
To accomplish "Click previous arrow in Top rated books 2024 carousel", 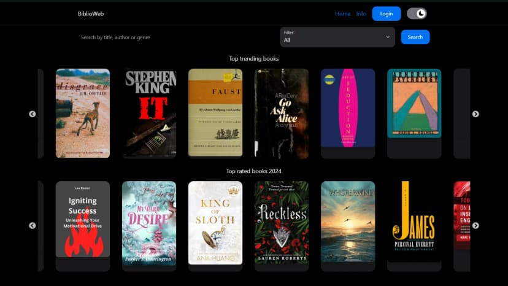I will click(x=33, y=225).
